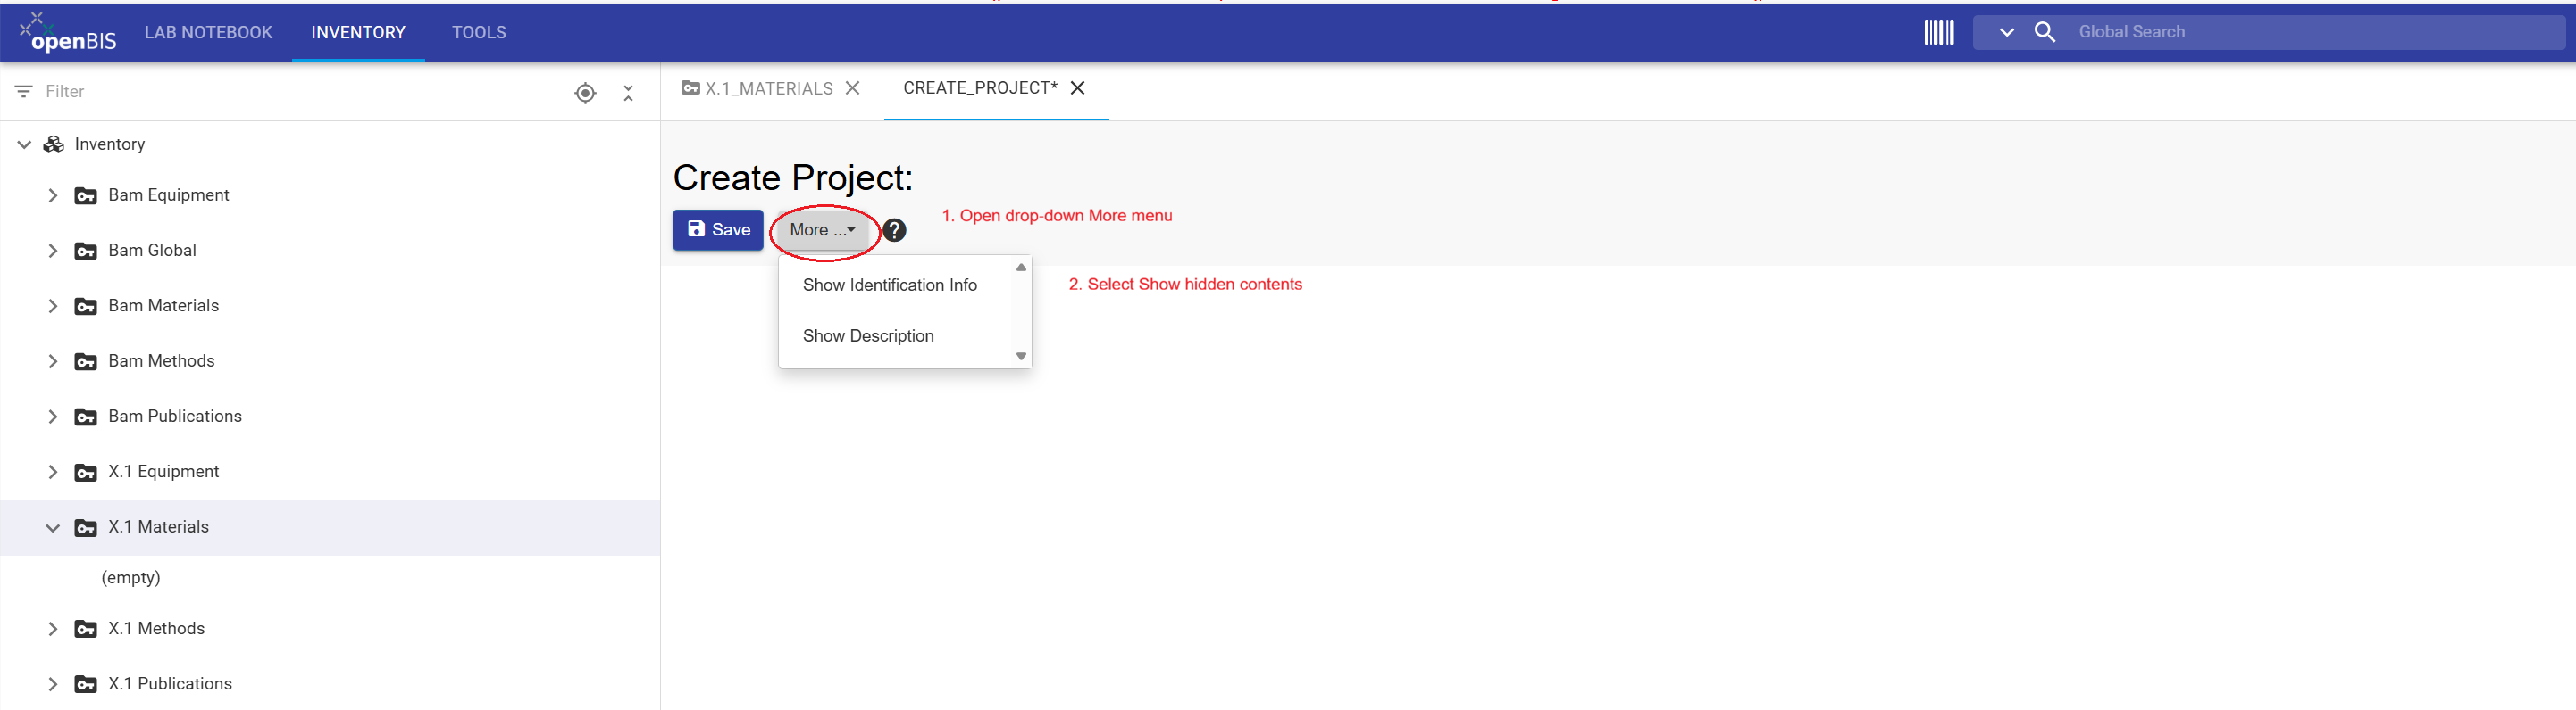
Task: Click the Bam Methods folder icon
Action: click(86, 361)
